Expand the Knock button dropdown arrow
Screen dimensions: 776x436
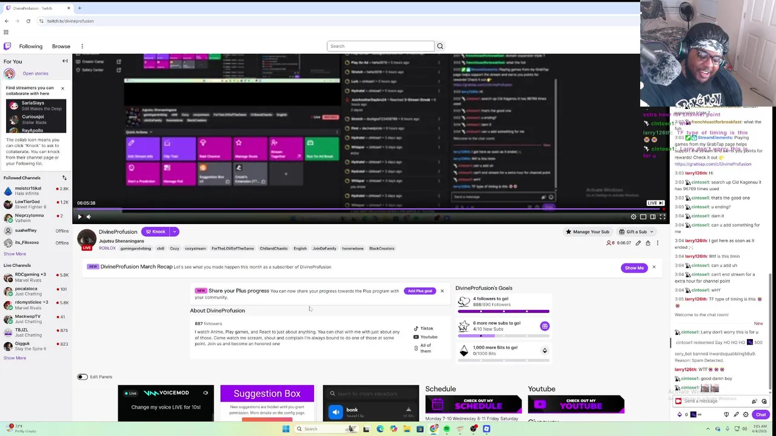point(175,231)
